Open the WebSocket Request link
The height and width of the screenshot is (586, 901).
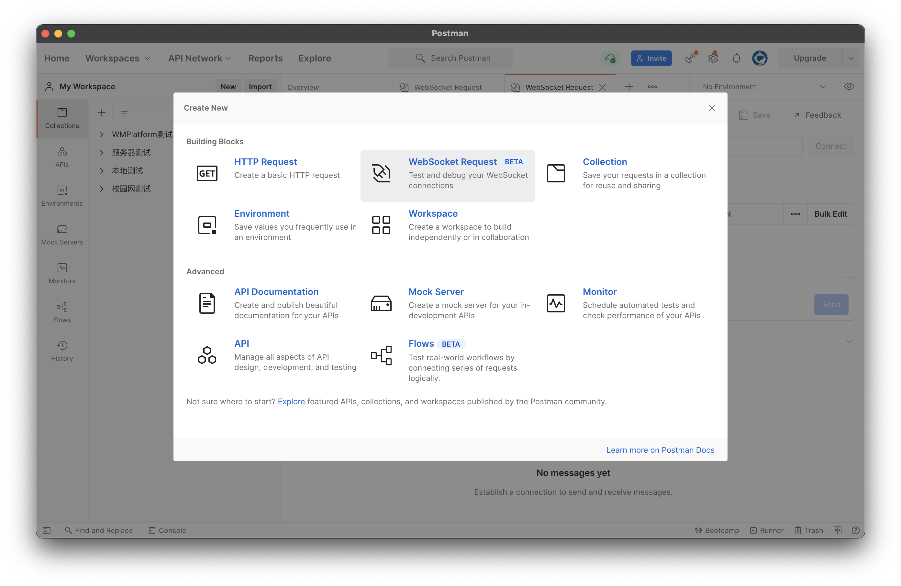pos(452,162)
